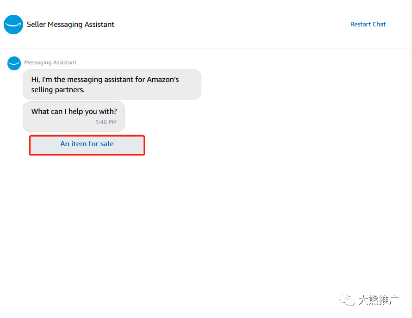The image size is (412, 318).
Task: Click the "selling partners." line of greeting
Action: click(x=58, y=90)
